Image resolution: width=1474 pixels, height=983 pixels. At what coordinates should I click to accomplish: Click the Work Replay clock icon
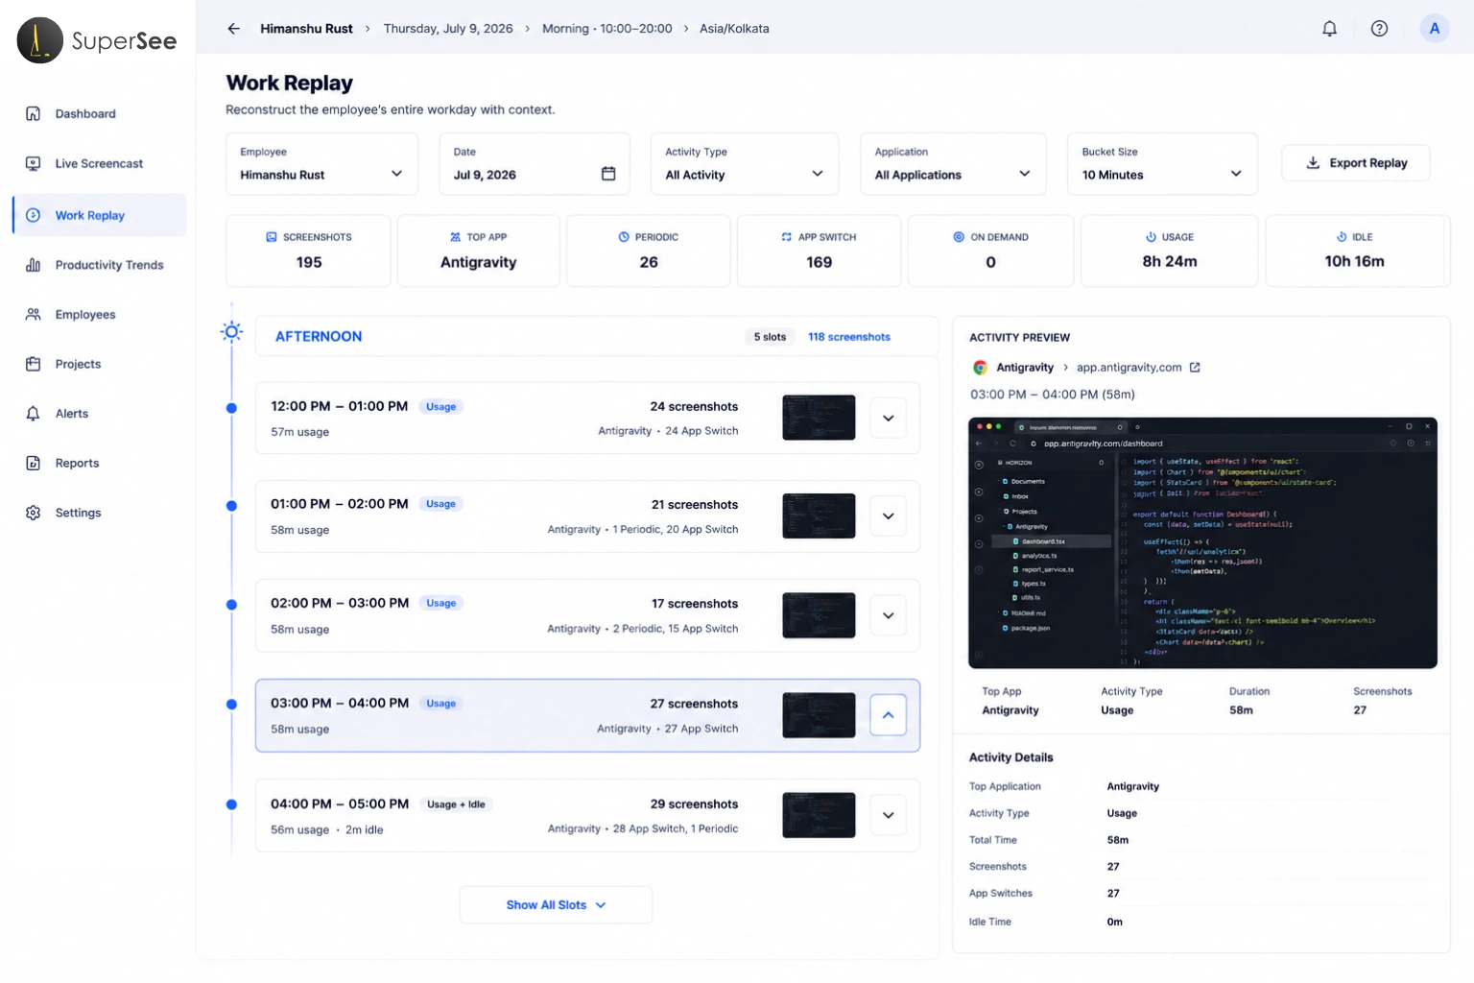[x=33, y=215]
